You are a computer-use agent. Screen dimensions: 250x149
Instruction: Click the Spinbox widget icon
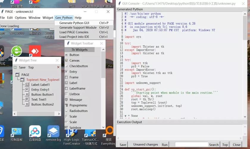click(x=66, y=128)
